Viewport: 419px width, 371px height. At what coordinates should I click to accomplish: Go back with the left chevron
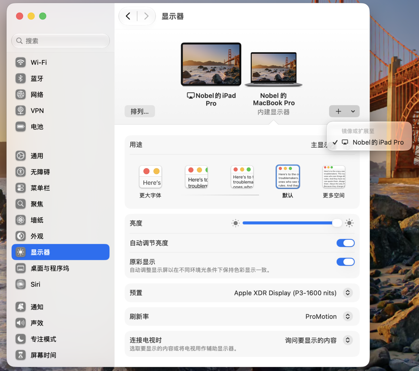[x=128, y=16]
